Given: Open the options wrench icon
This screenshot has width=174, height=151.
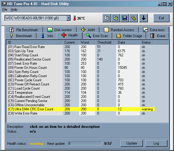Looking at the screenshot, I should coord(134,18).
